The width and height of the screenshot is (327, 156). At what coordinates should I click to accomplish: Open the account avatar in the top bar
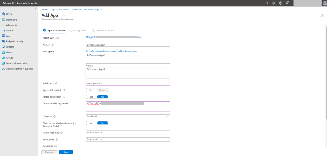(325, 3)
